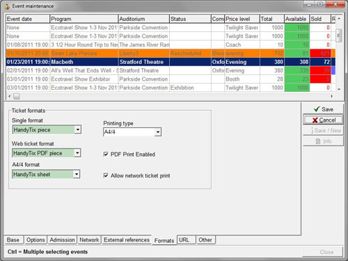The width and height of the screenshot is (348, 261).
Task: Click the Exhibition status cell
Action: click(190, 88)
